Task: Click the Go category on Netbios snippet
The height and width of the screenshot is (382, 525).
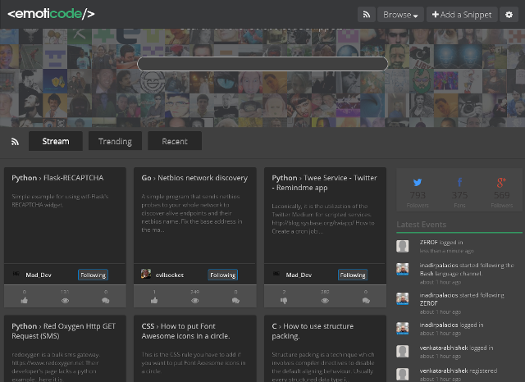Action: coord(146,178)
